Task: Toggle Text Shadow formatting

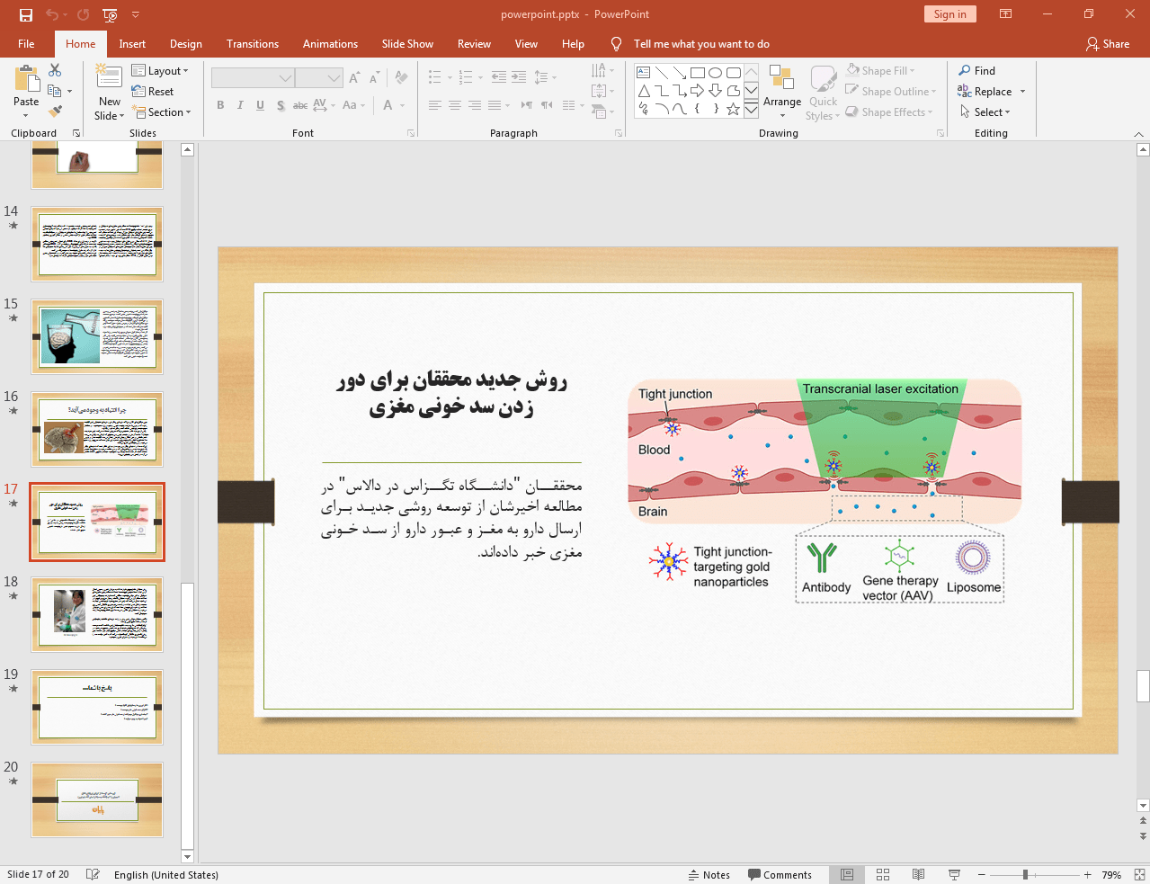Action: (x=281, y=105)
